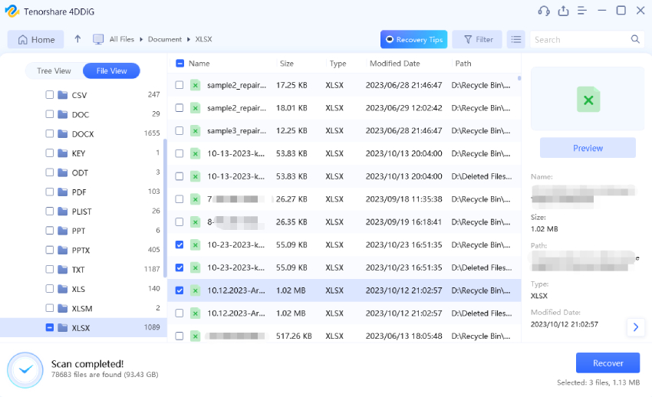Viewport: 652px width, 397px height.
Task: Sort by Name column header
Action: (x=199, y=64)
